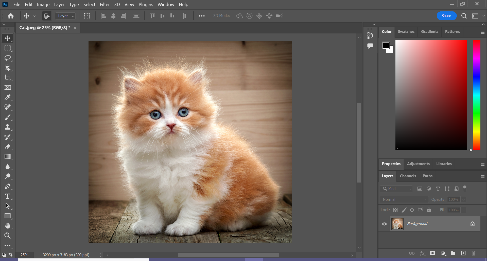Screen dimensions: 487x261
Task: Toggle Lock image pixels brush icon
Action: point(404,210)
